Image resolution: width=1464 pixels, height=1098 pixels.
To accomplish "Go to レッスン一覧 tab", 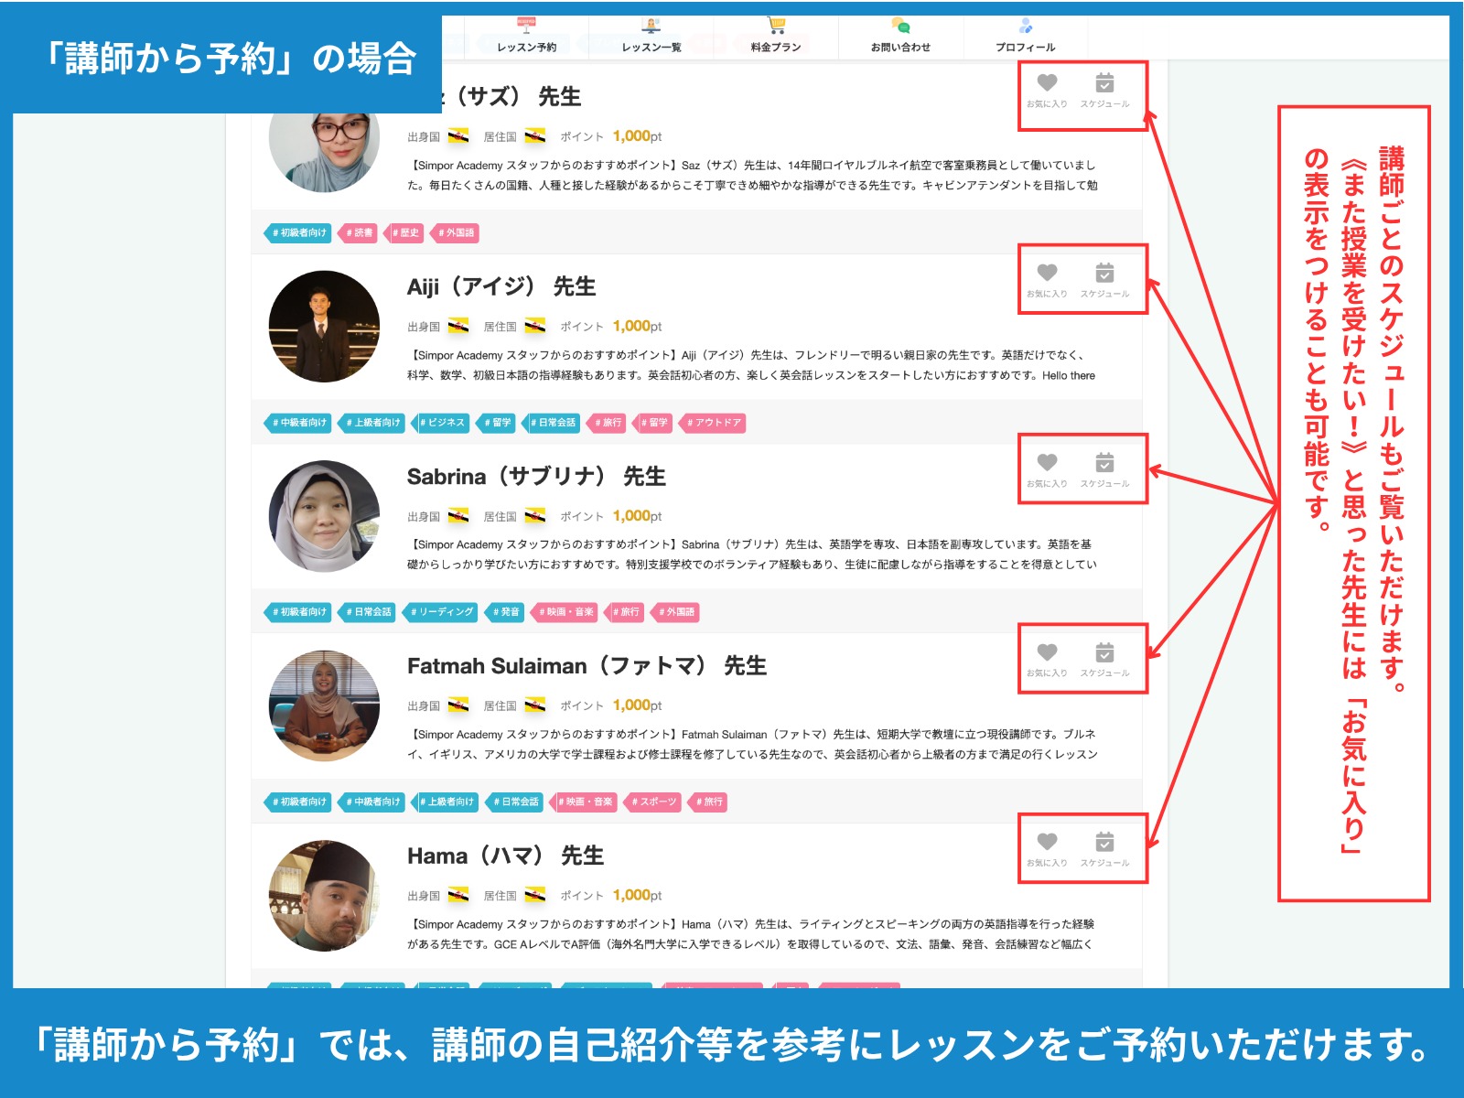I will point(651,36).
